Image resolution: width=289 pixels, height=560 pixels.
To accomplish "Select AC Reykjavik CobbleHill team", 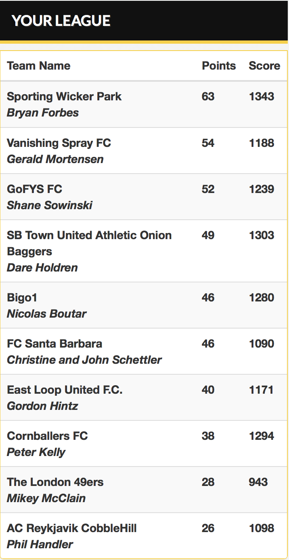I will click(x=72, y=528).
